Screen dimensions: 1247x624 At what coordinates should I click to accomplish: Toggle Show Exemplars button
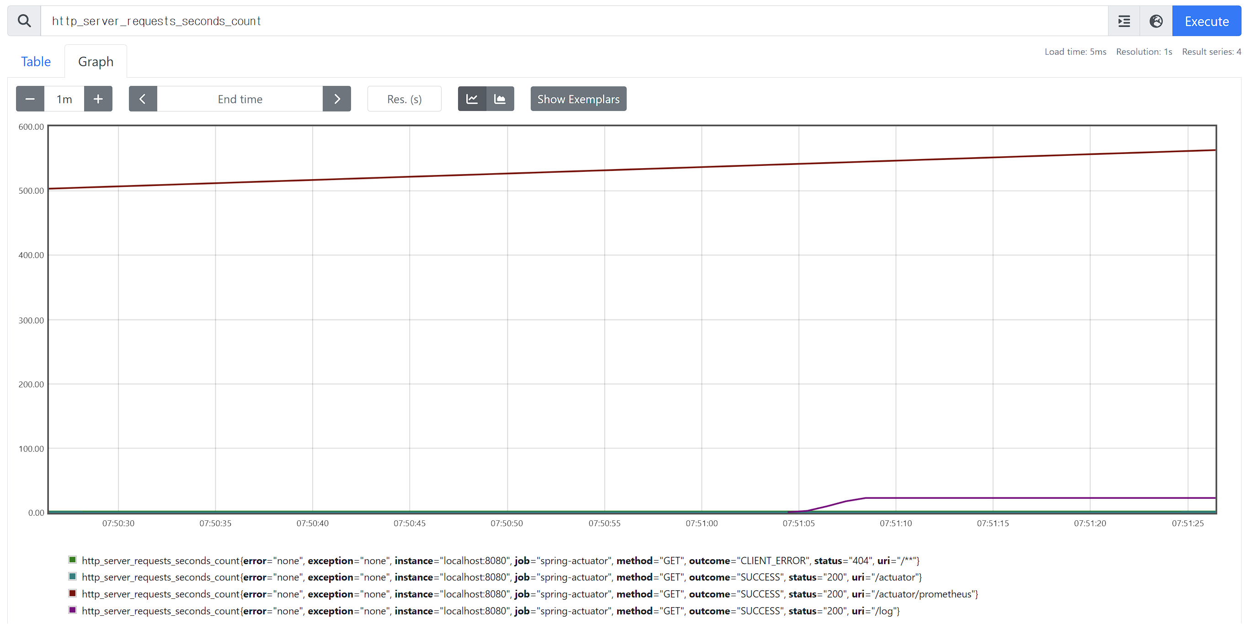pyautogui.click(x=578, y=99)
